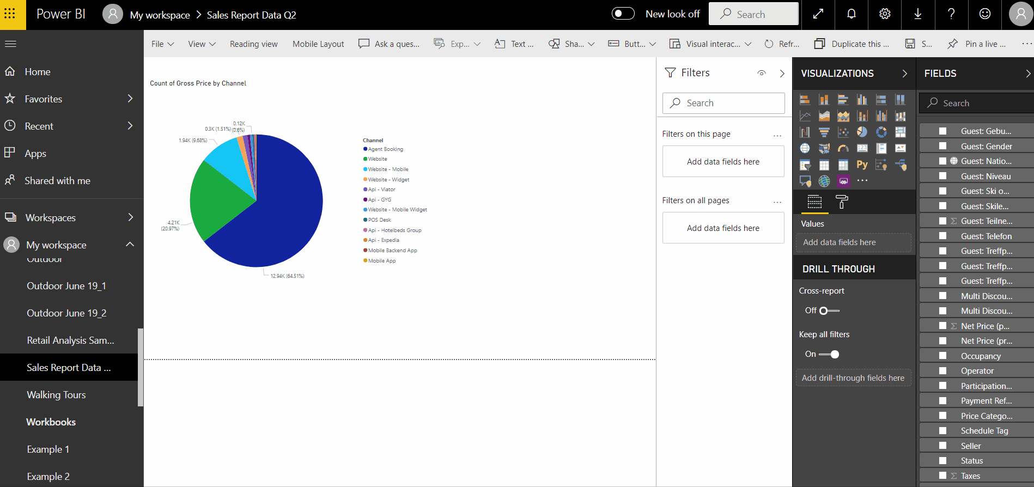
Task: Expand Recent in the navigation pane
Action: [x=130, y=126]
